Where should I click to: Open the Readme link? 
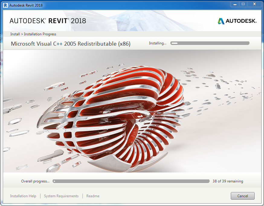(93, 196)
